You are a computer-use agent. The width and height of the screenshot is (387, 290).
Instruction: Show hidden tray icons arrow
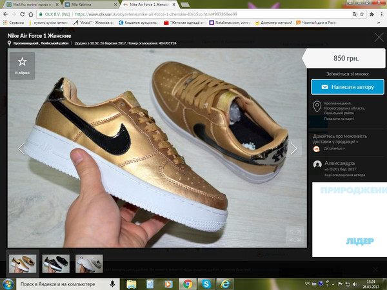point(333,284)
